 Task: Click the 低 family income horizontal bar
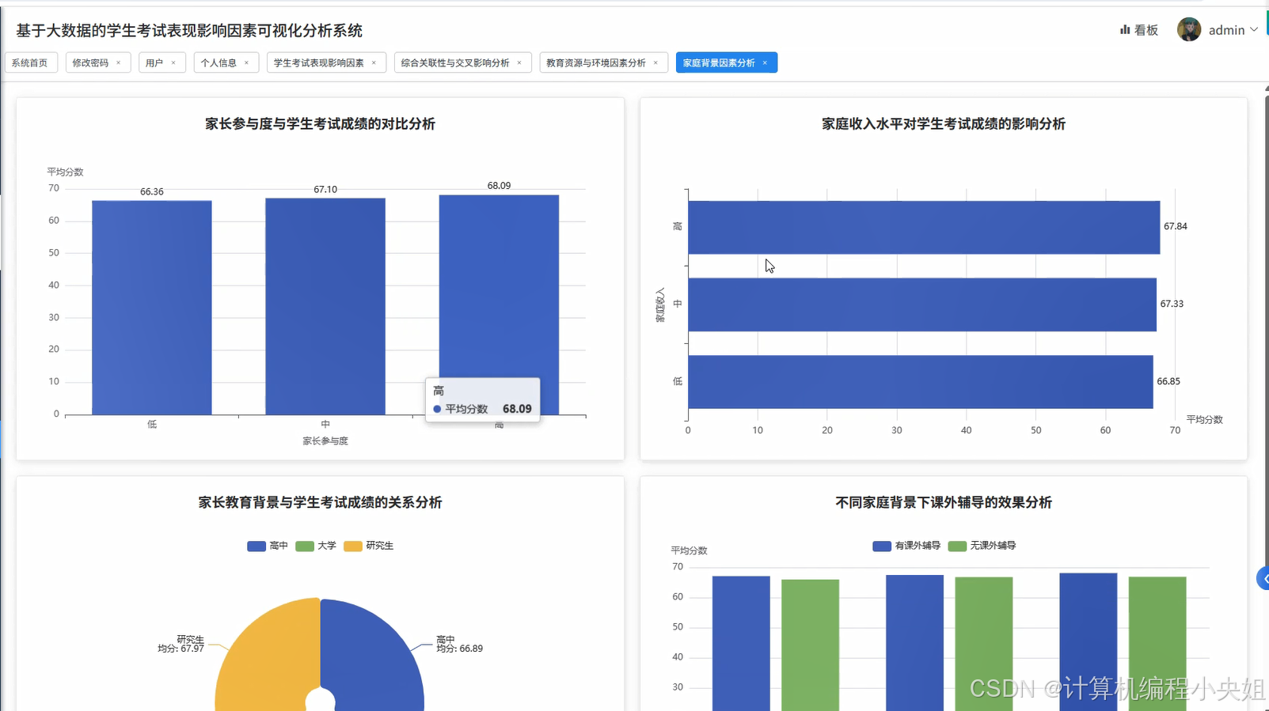click(921, 382)
